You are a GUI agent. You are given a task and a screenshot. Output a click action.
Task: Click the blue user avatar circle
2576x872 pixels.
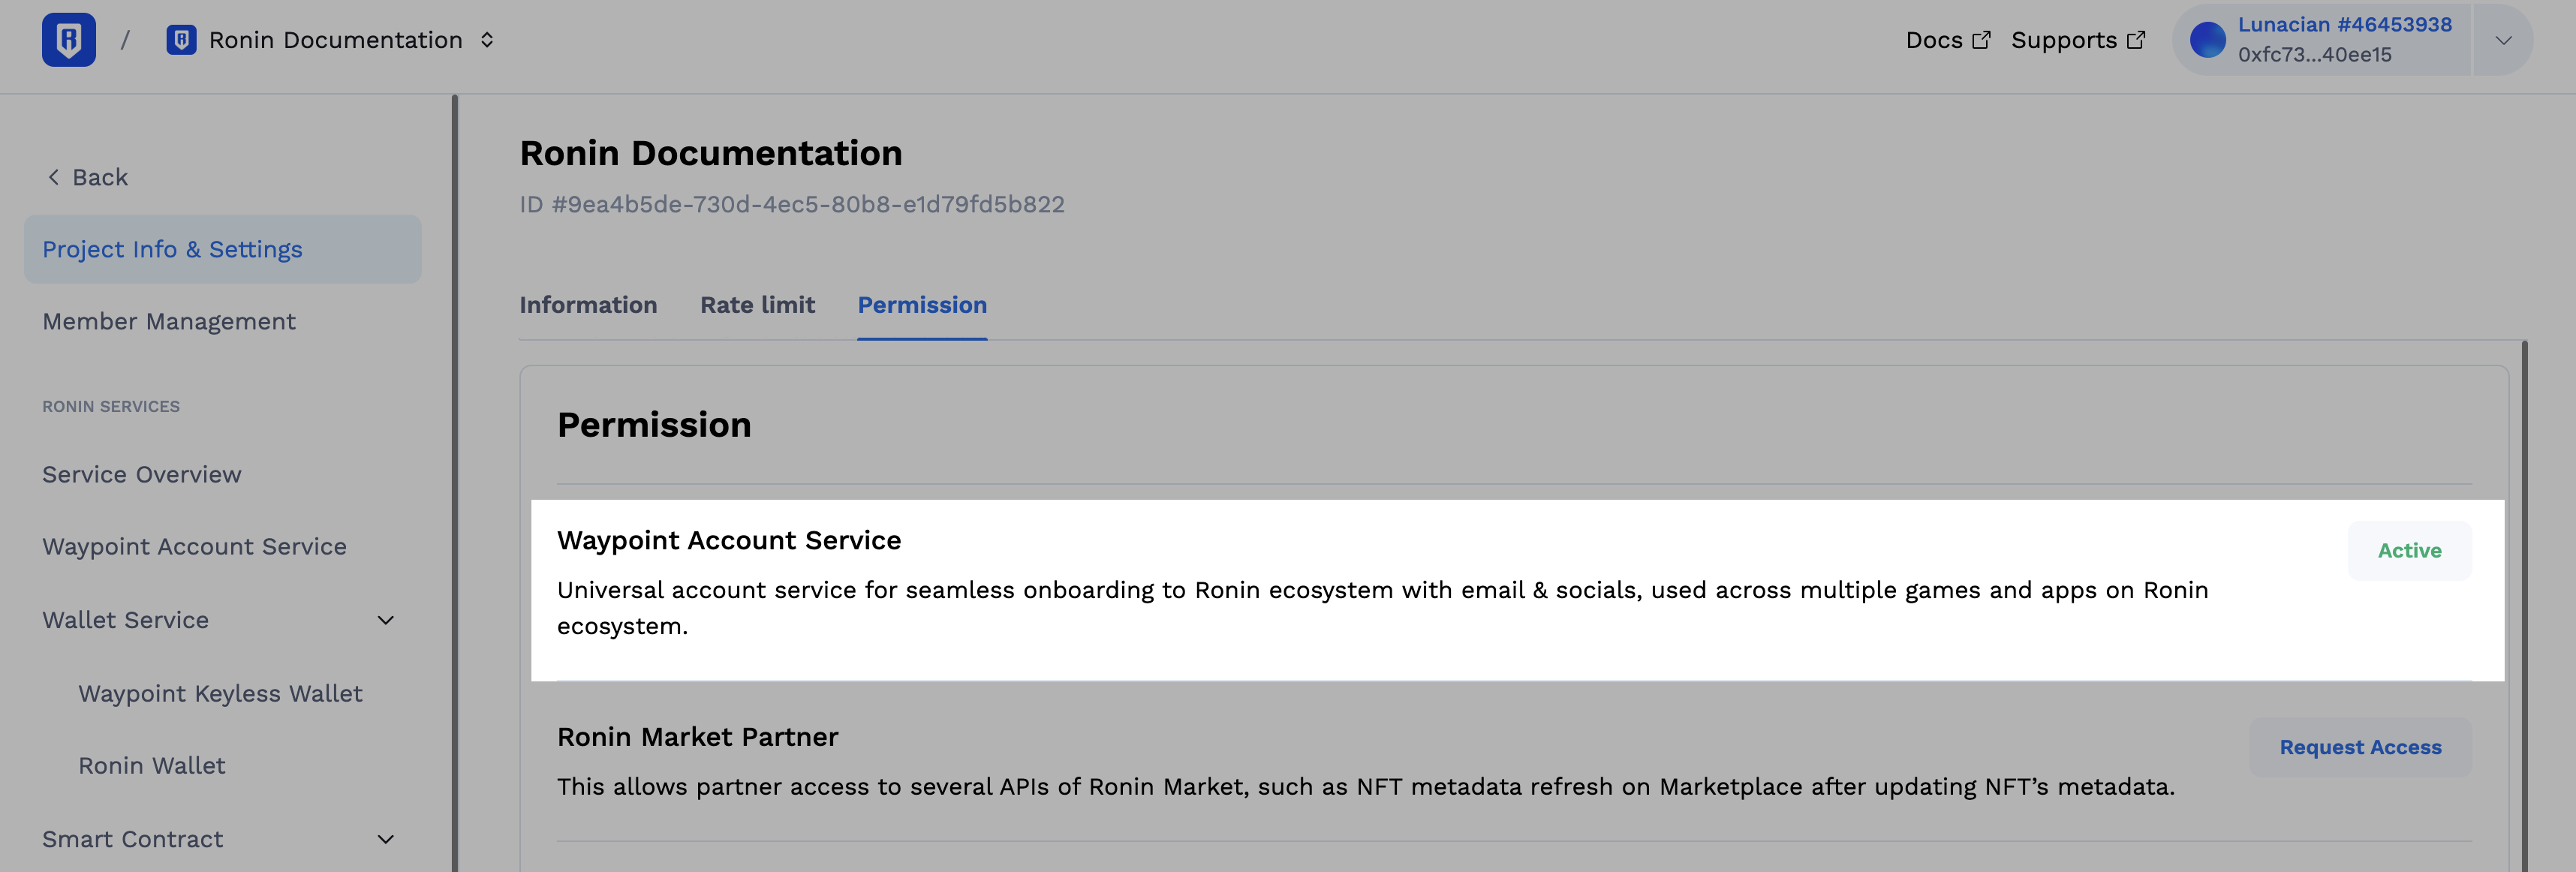2207,40
